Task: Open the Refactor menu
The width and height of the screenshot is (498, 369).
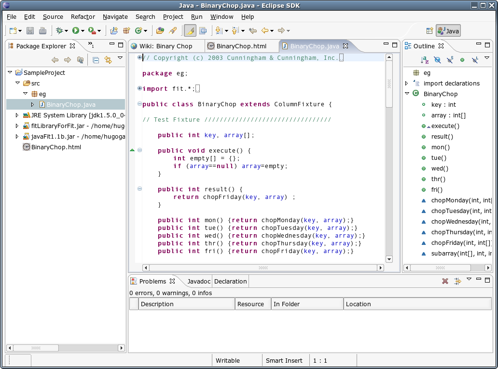Action: (83, 16)
